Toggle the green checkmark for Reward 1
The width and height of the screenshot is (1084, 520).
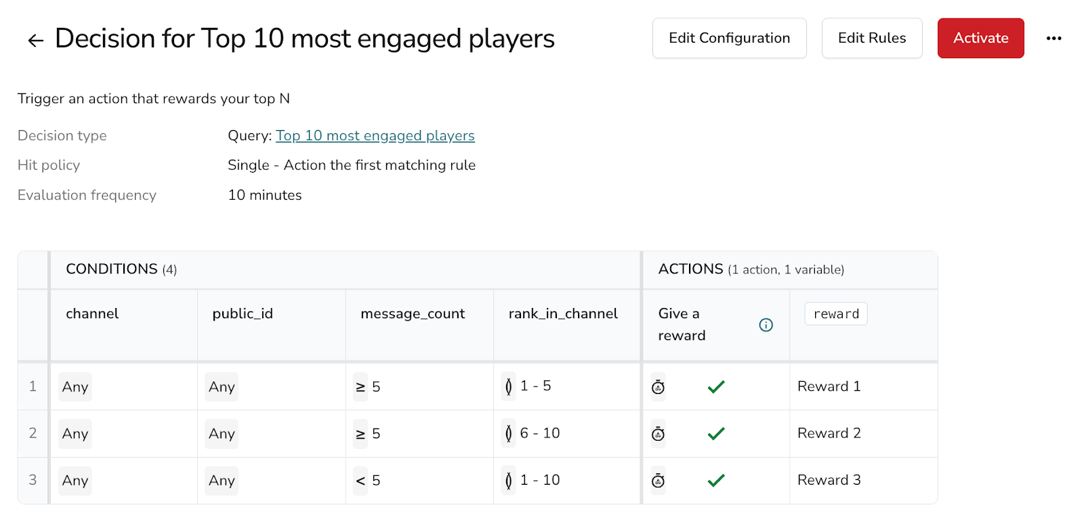[x=716, y=387]
